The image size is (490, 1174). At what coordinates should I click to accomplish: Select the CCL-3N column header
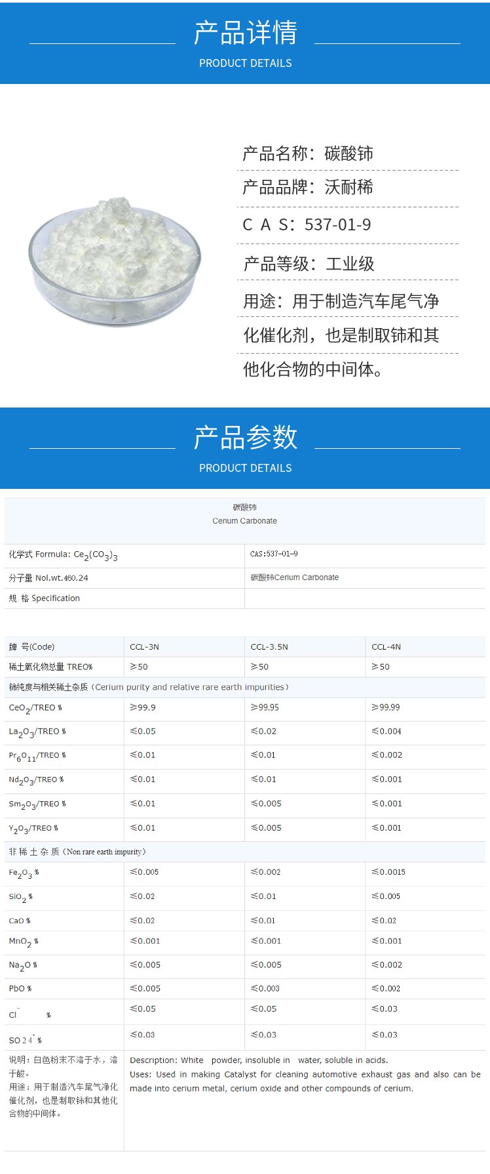coord(145,647)
